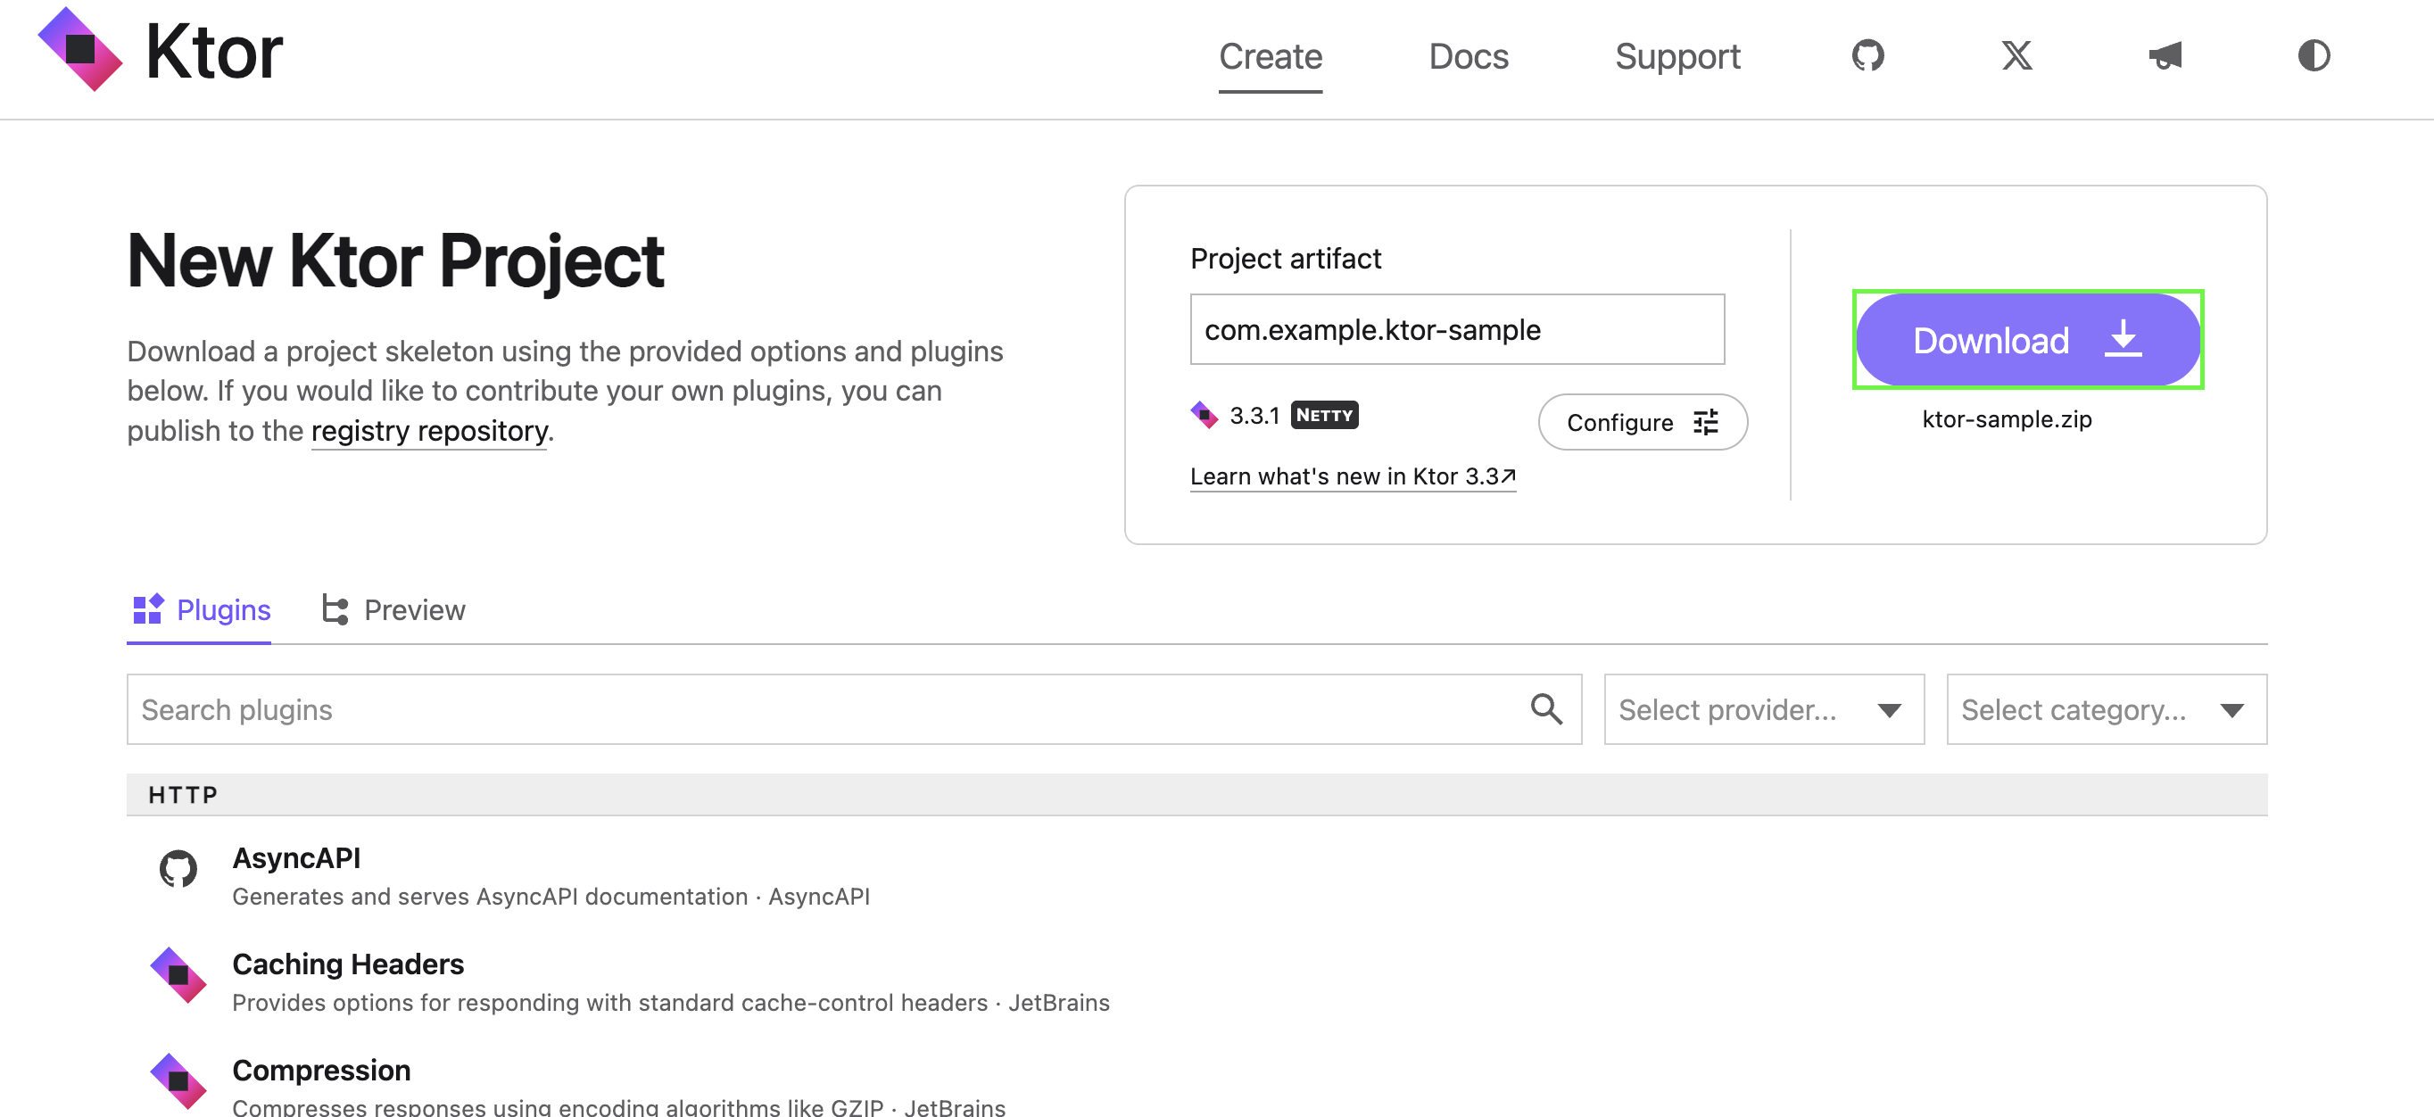
Task: Open Configure project settings
Action: click(1643, 422)
